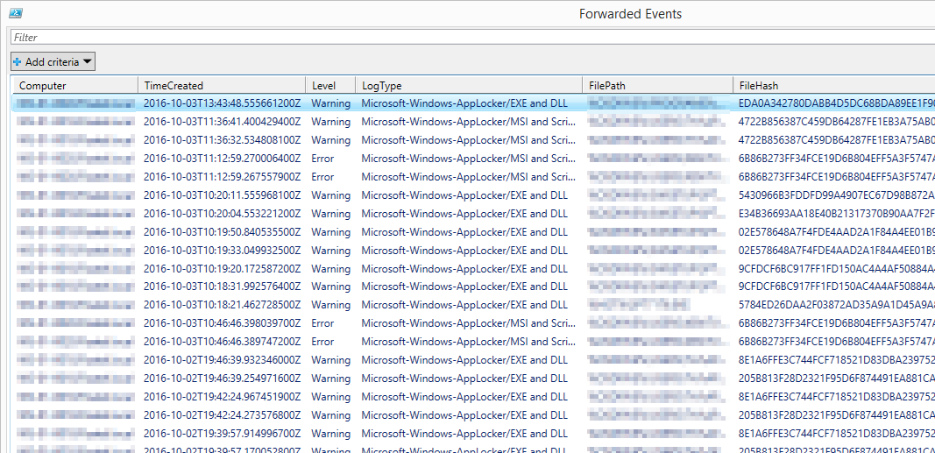Click the PowerShell window icon in title bar
The image size is (935, 453).
point(16,13)
